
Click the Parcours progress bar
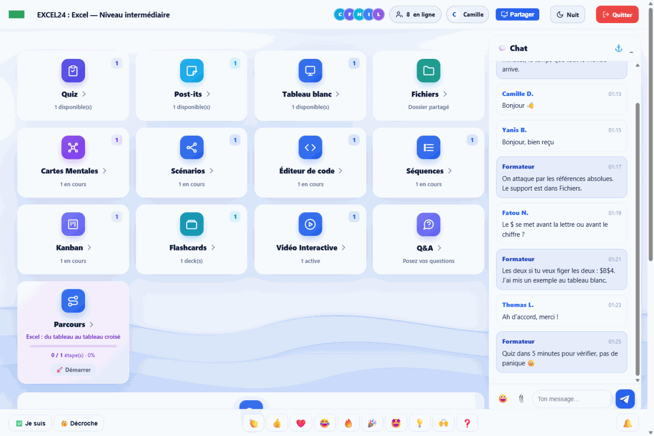click(x=73, y=346)
